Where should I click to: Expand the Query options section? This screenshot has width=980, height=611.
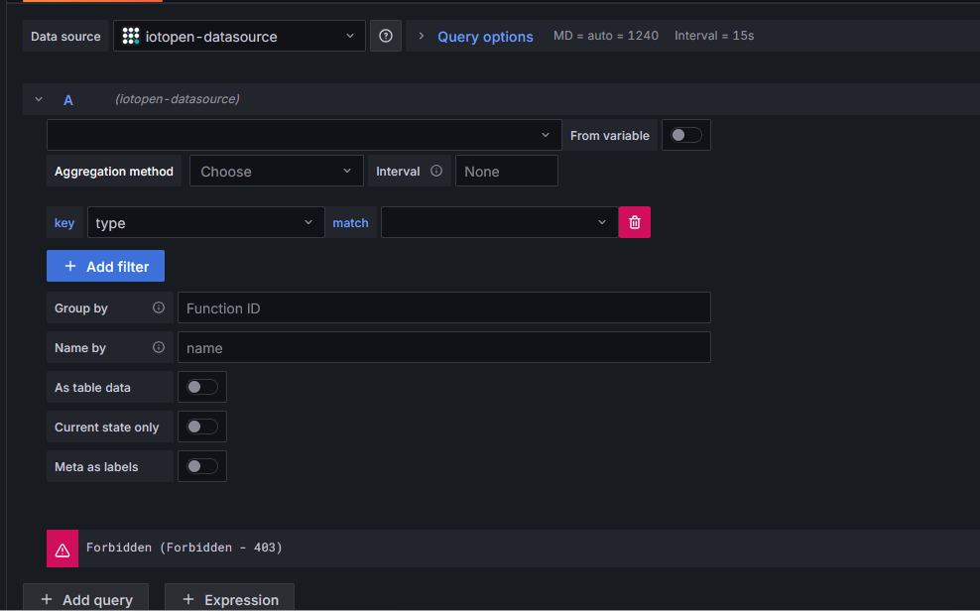[474, 37]
